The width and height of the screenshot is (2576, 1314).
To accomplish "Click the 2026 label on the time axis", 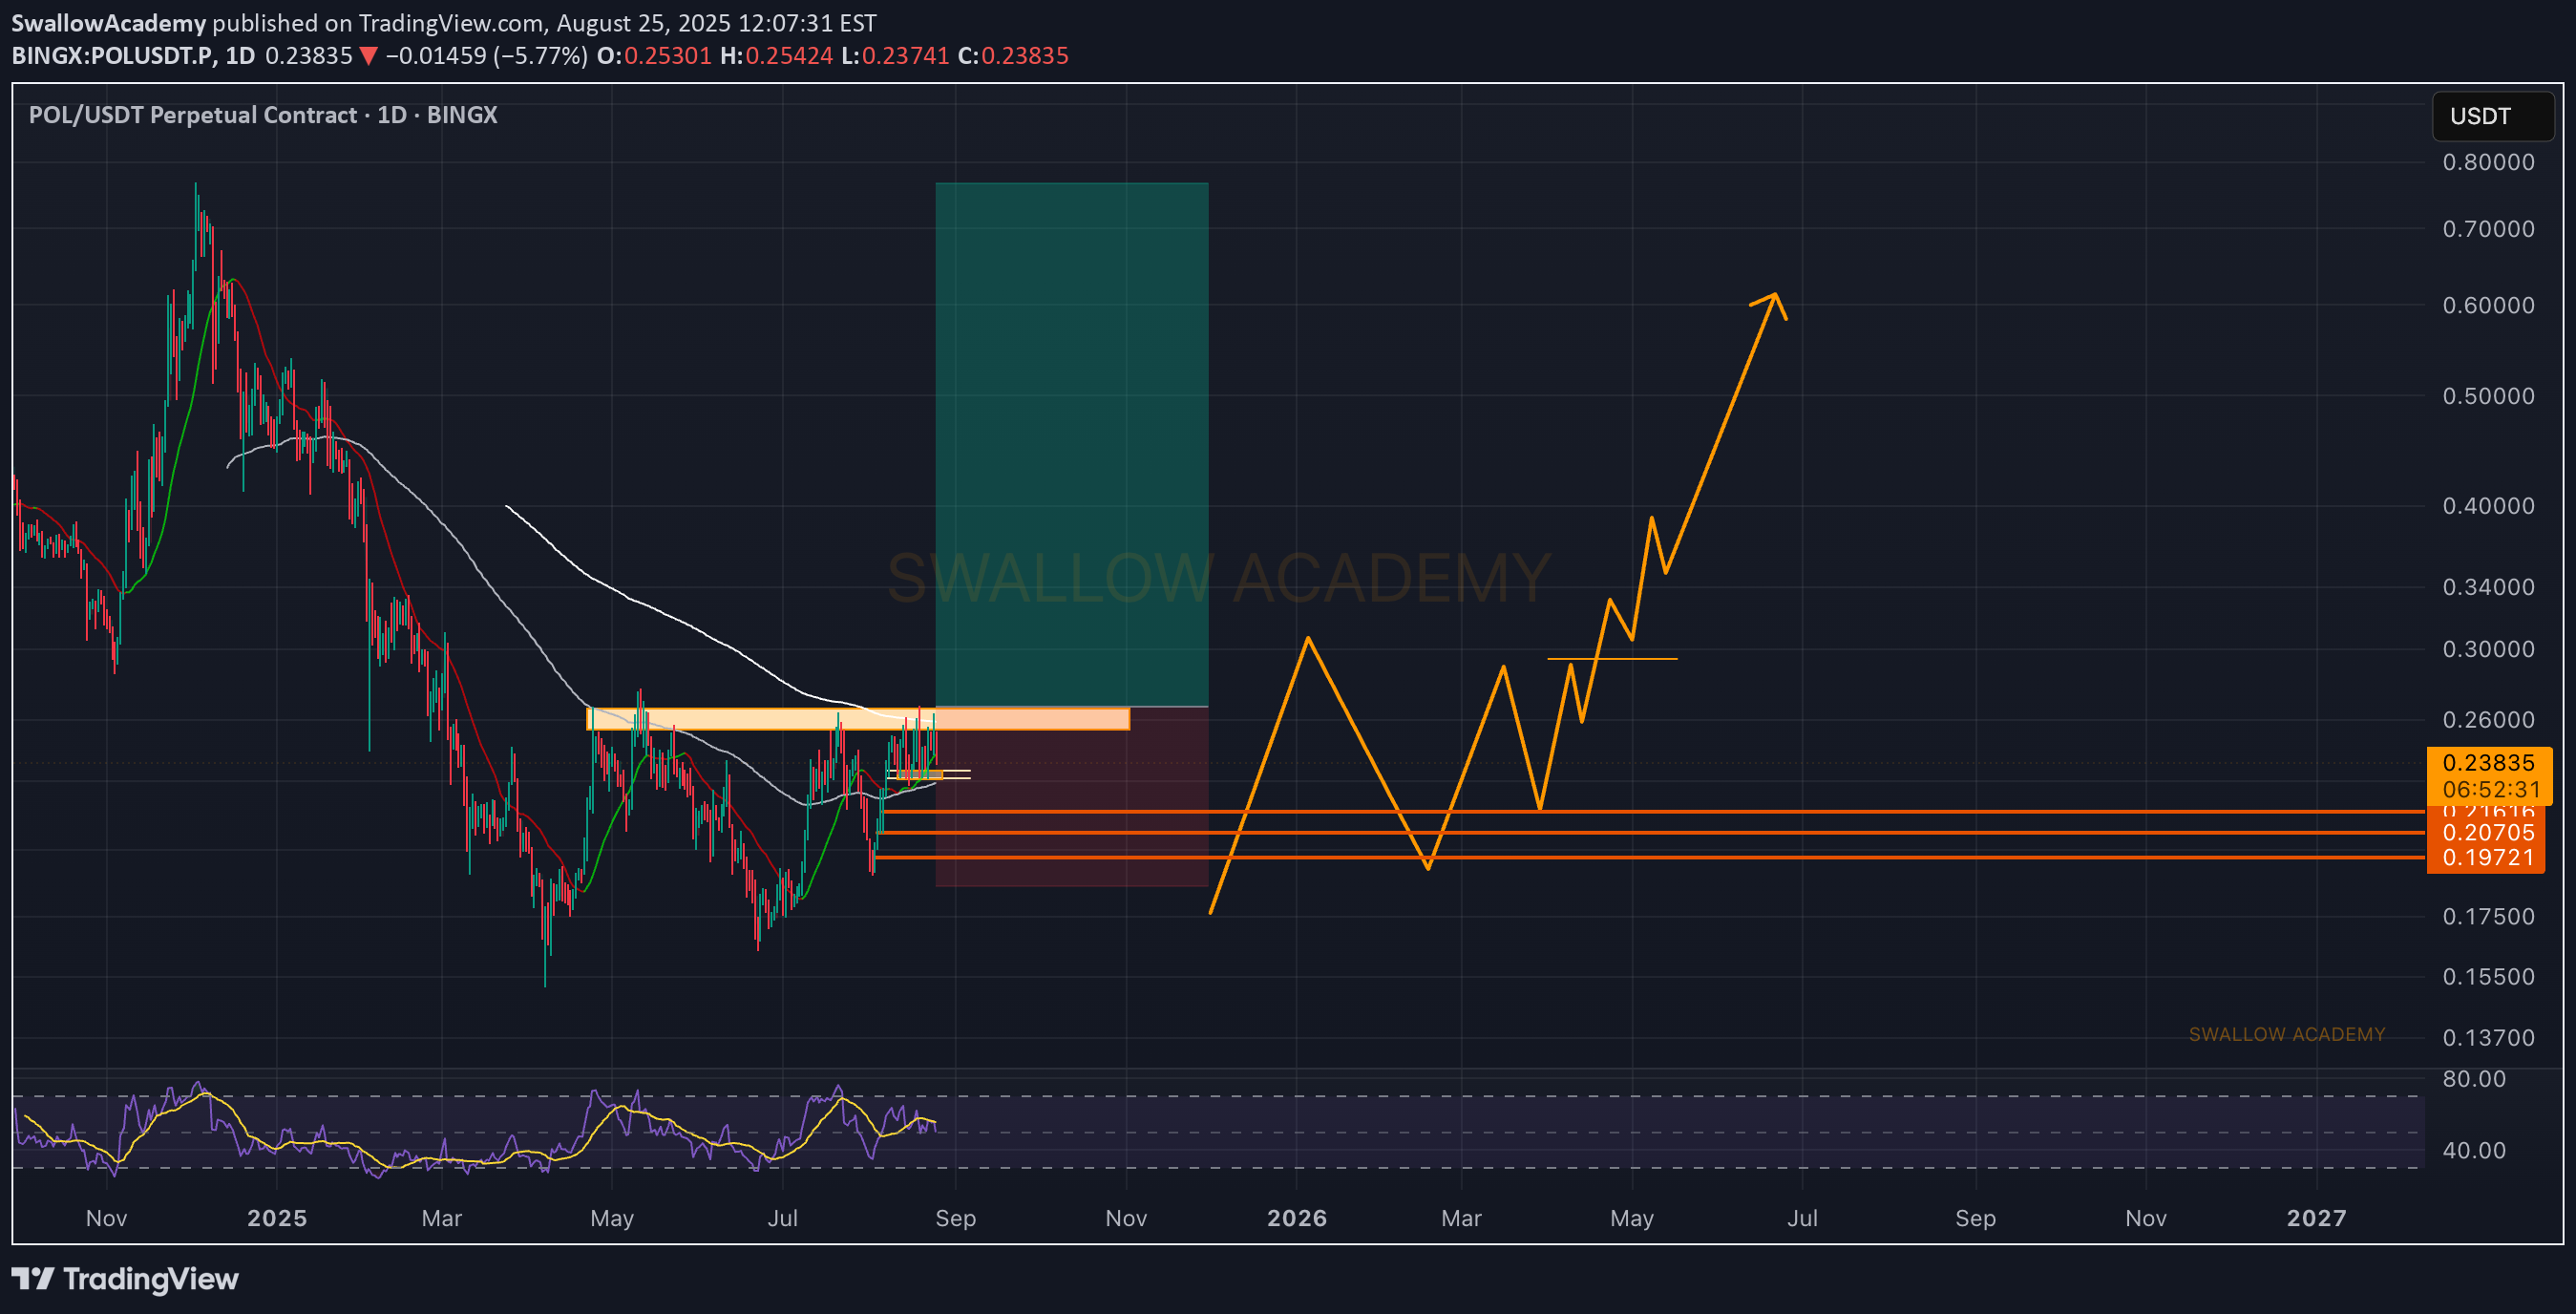I will tap(1297, 1218).
